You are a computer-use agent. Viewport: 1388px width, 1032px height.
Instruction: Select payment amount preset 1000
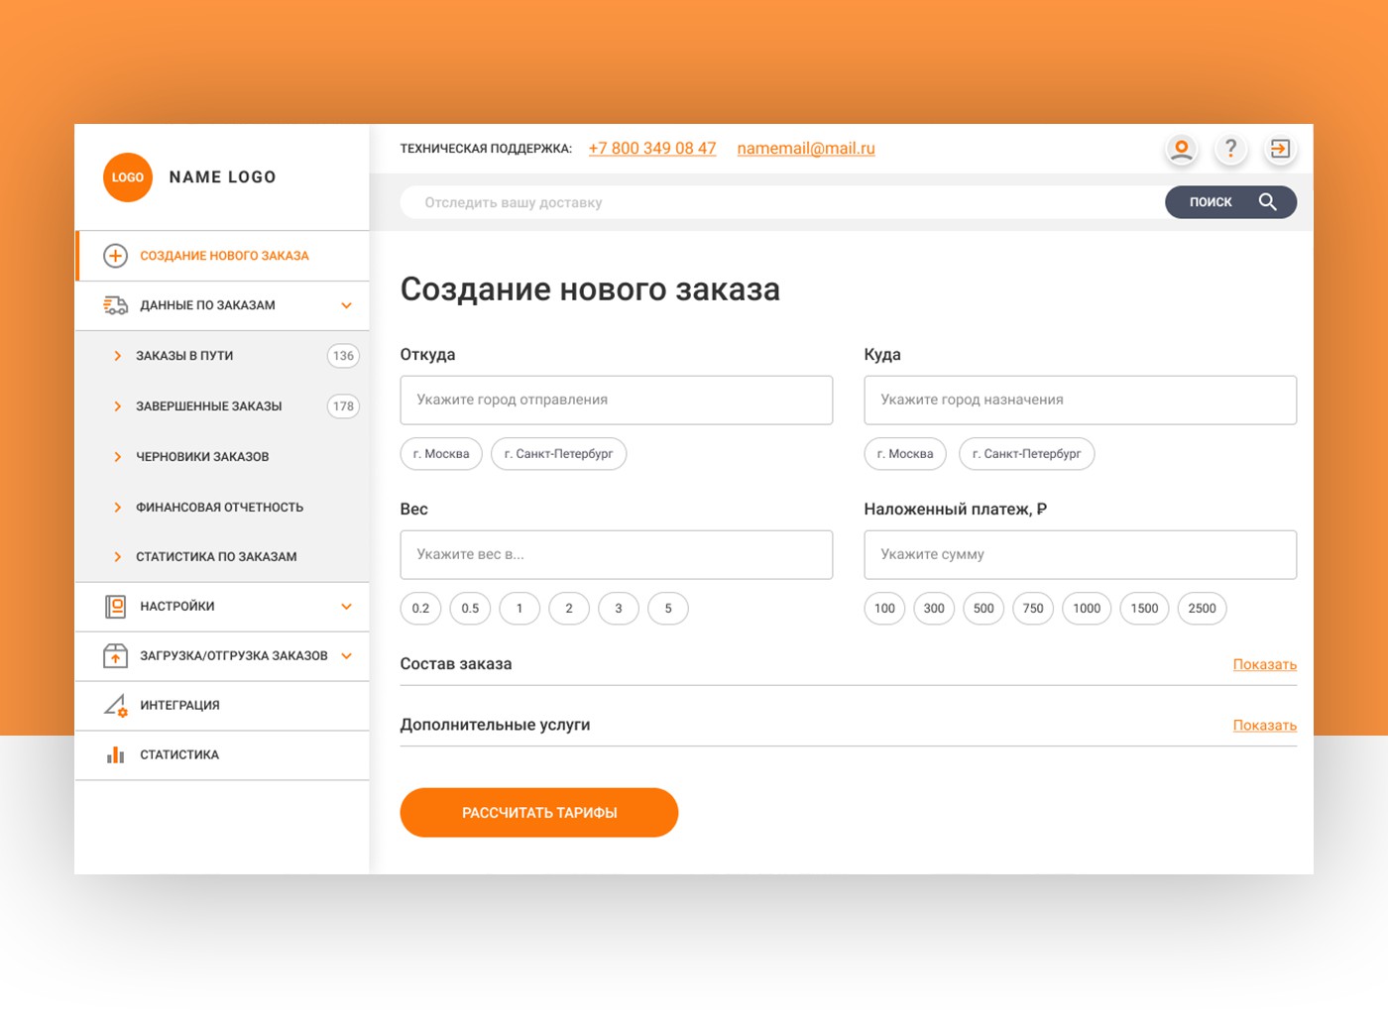pos(1087,609)
